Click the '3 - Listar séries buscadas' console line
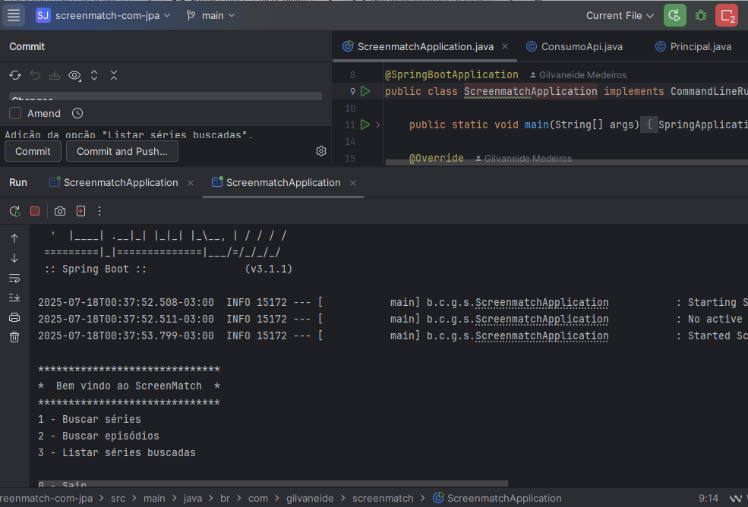The image size is (748, 507). 117,452
